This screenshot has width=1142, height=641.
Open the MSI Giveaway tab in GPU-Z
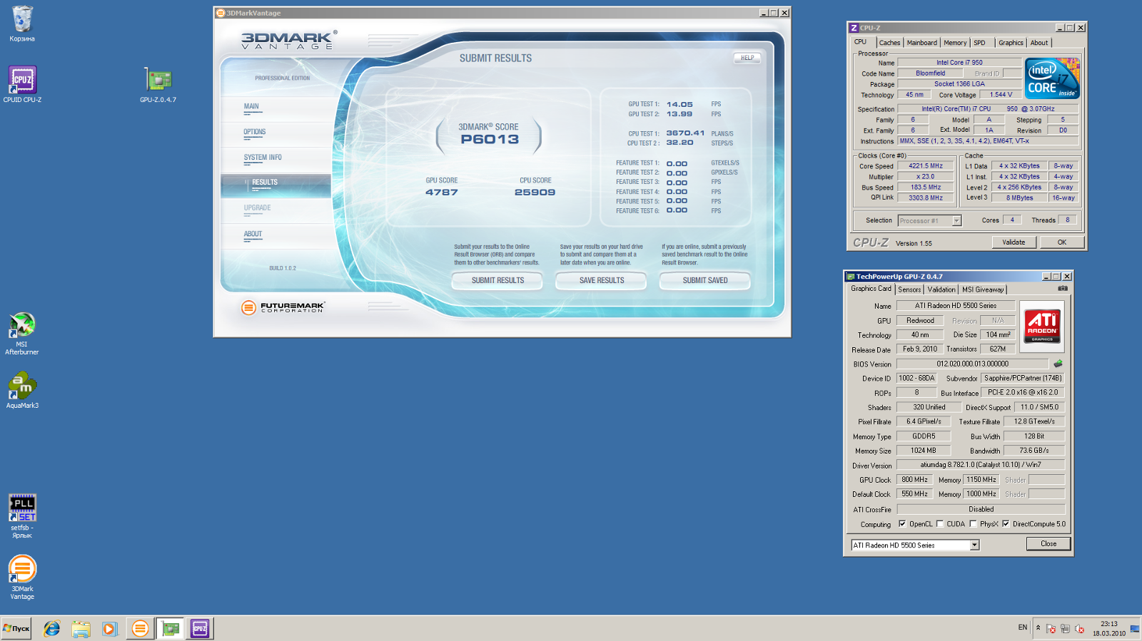coord(983,289)
